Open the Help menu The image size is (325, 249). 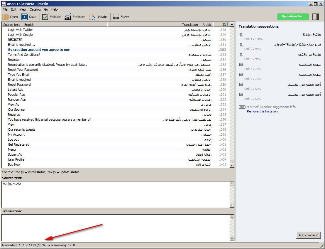pyautogui.click(x=54, y=9)
